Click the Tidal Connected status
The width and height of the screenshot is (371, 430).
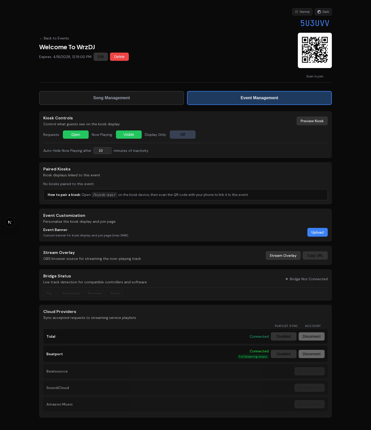(259, 336)
